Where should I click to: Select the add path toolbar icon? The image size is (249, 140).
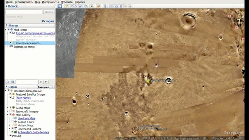tap(76, 6)
